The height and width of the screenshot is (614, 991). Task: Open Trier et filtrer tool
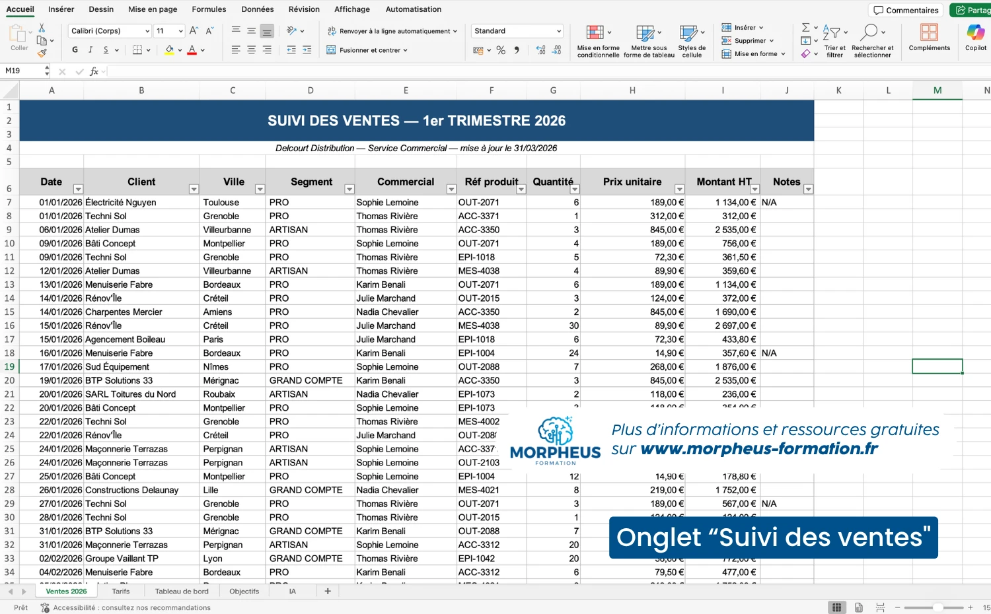coord(834,41)
